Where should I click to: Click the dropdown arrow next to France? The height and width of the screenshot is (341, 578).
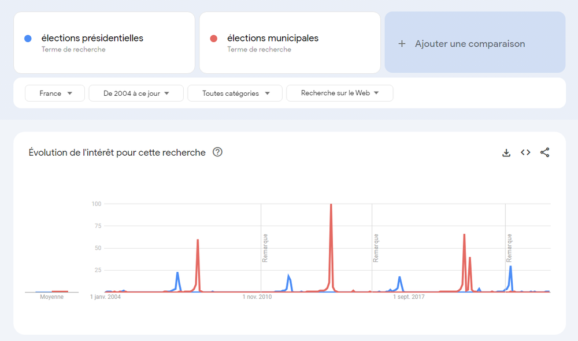point(70,93)
